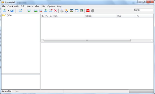The image size is (155, 94).
Task: Click the envelope icon with red marker
Action: pos(51,11)
